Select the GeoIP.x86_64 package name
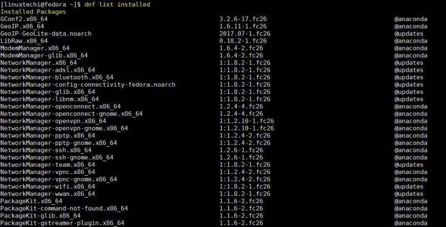446x227 pixels. [22, 27]
